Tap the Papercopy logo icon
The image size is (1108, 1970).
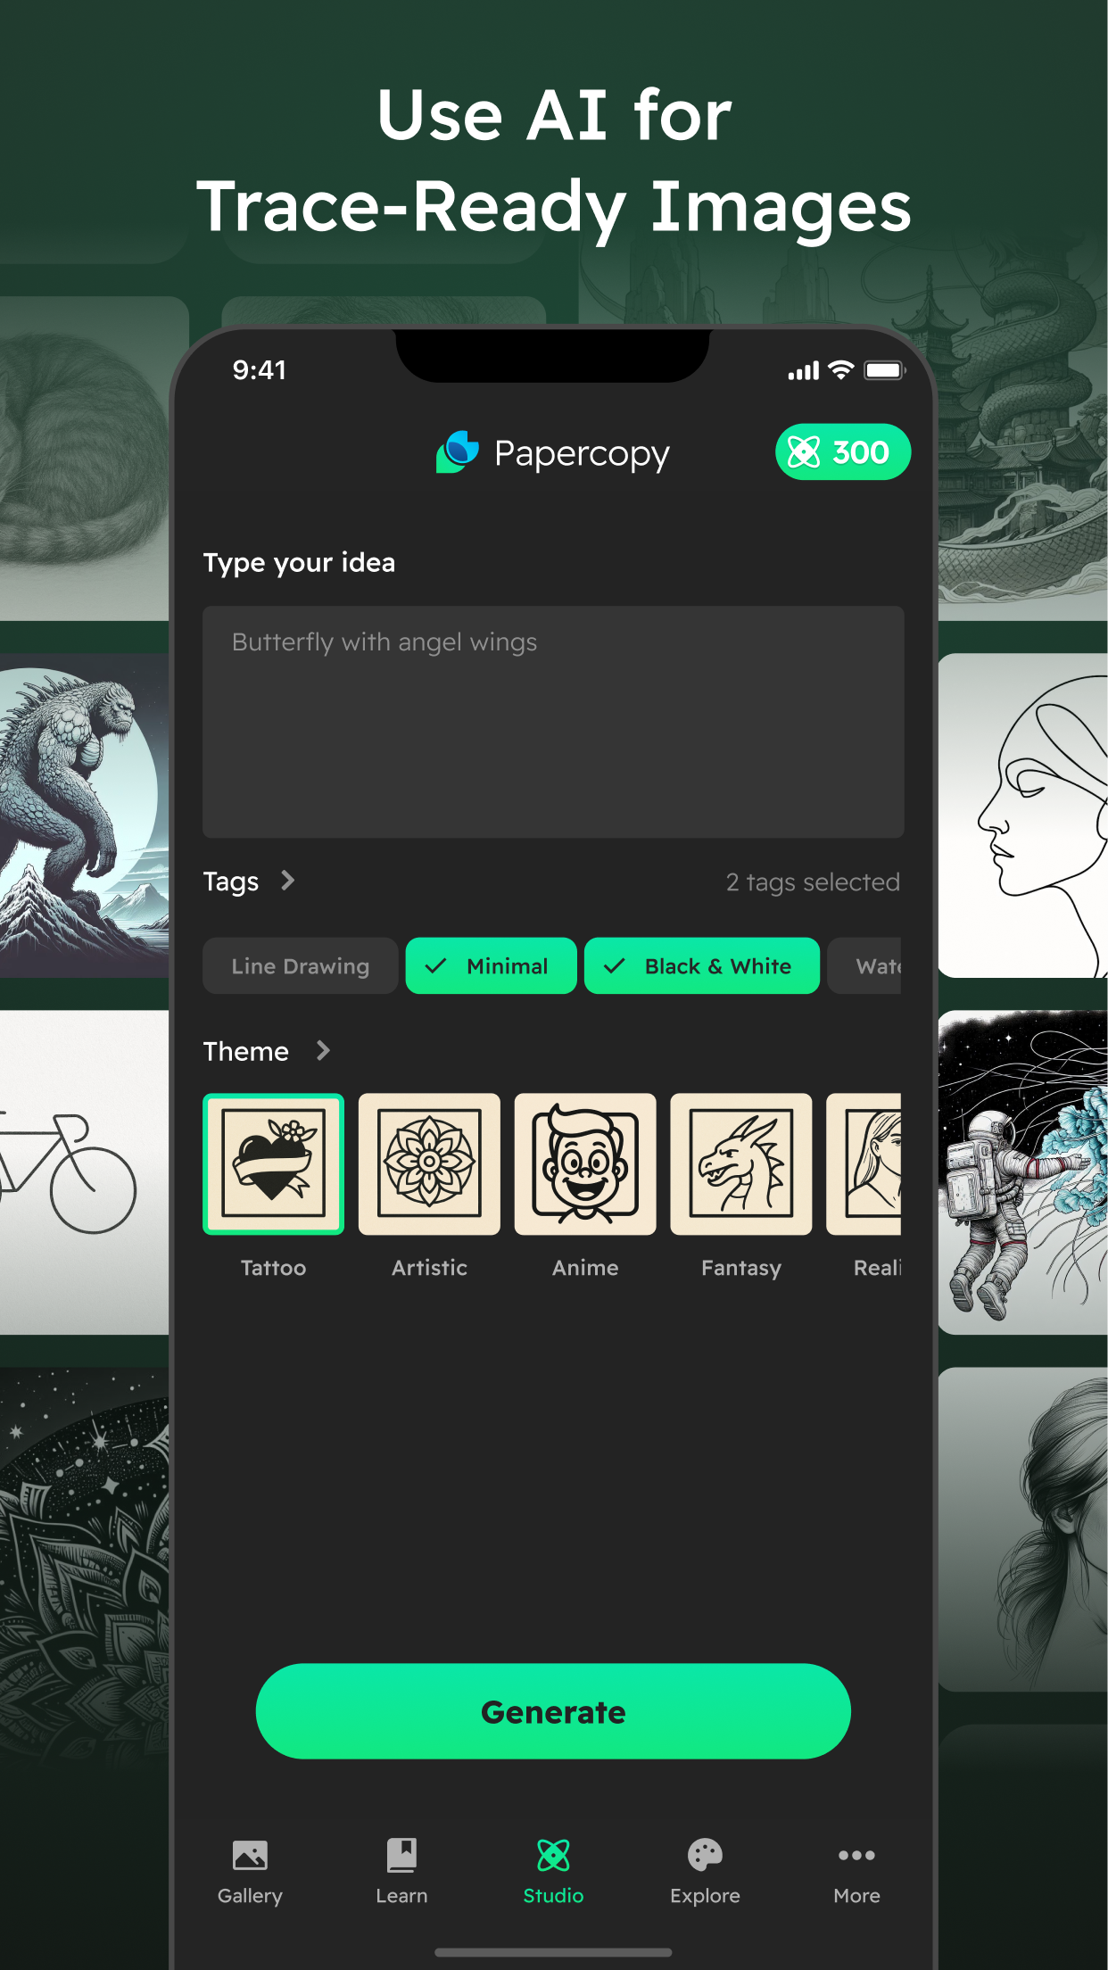(458, 451)
